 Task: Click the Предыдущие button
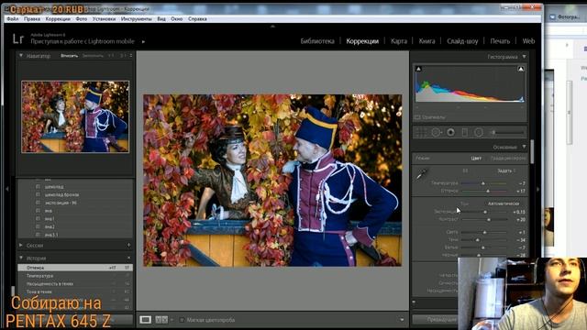click(x=436, y=320)
